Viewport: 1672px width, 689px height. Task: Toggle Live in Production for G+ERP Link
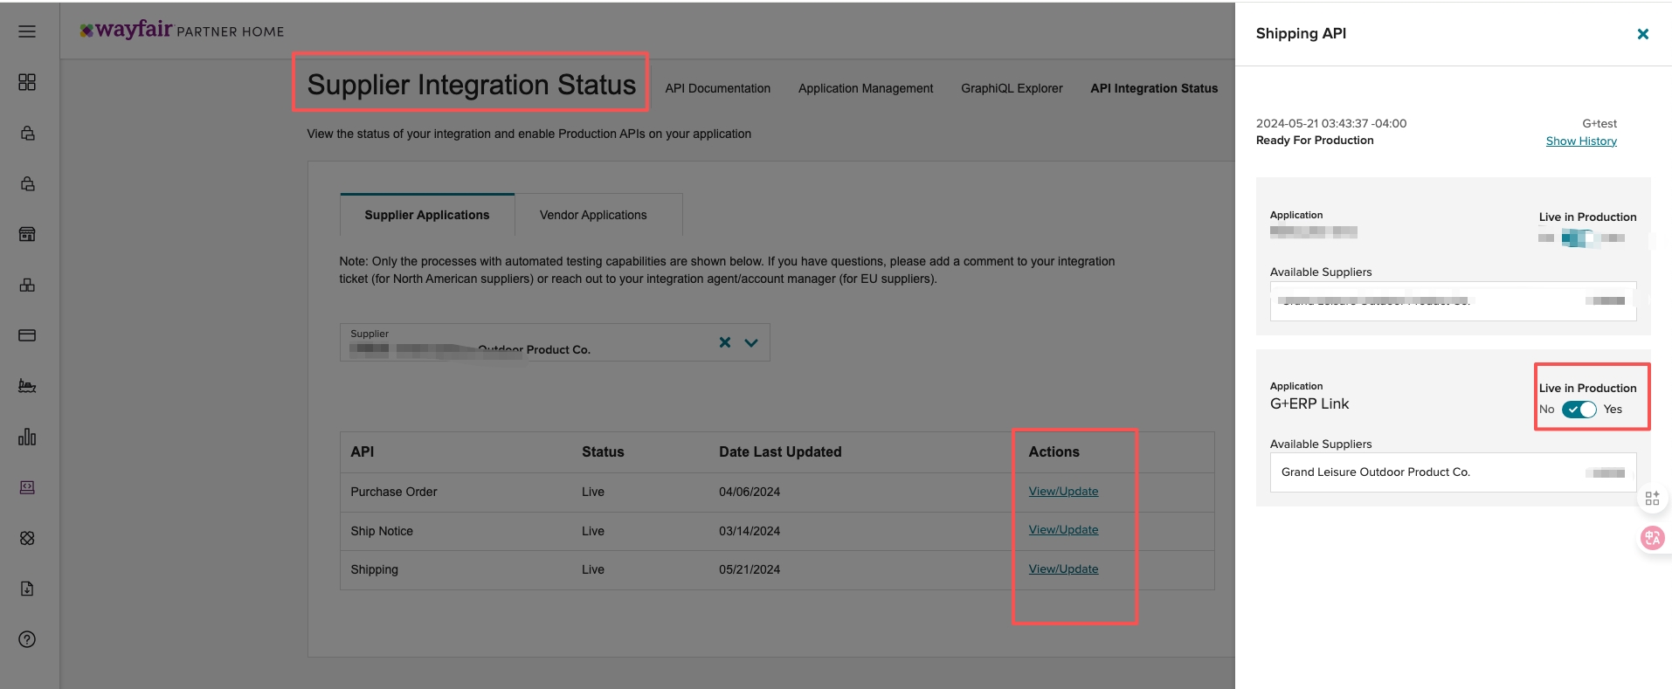point(1579,410)
